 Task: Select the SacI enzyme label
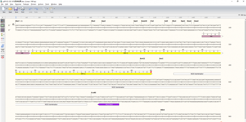(161, 58)
